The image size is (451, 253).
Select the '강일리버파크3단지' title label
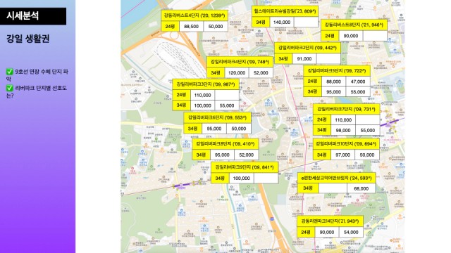tap(206, 84)
